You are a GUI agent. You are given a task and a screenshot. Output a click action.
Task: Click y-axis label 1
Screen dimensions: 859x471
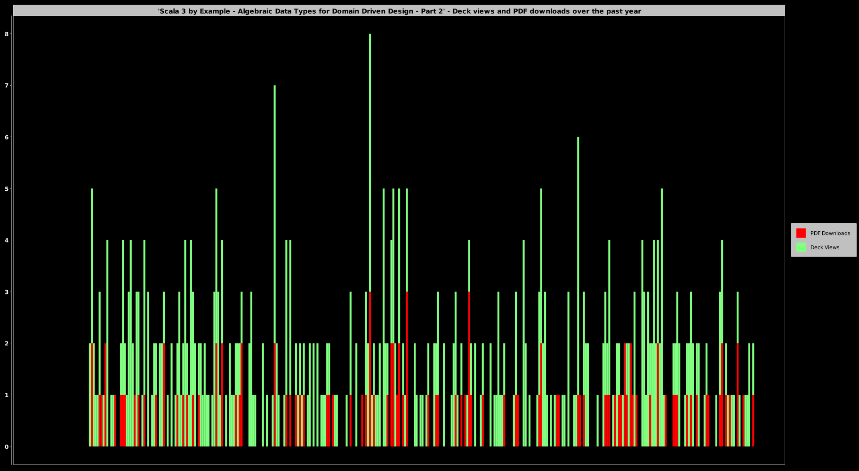click(7, 395)
